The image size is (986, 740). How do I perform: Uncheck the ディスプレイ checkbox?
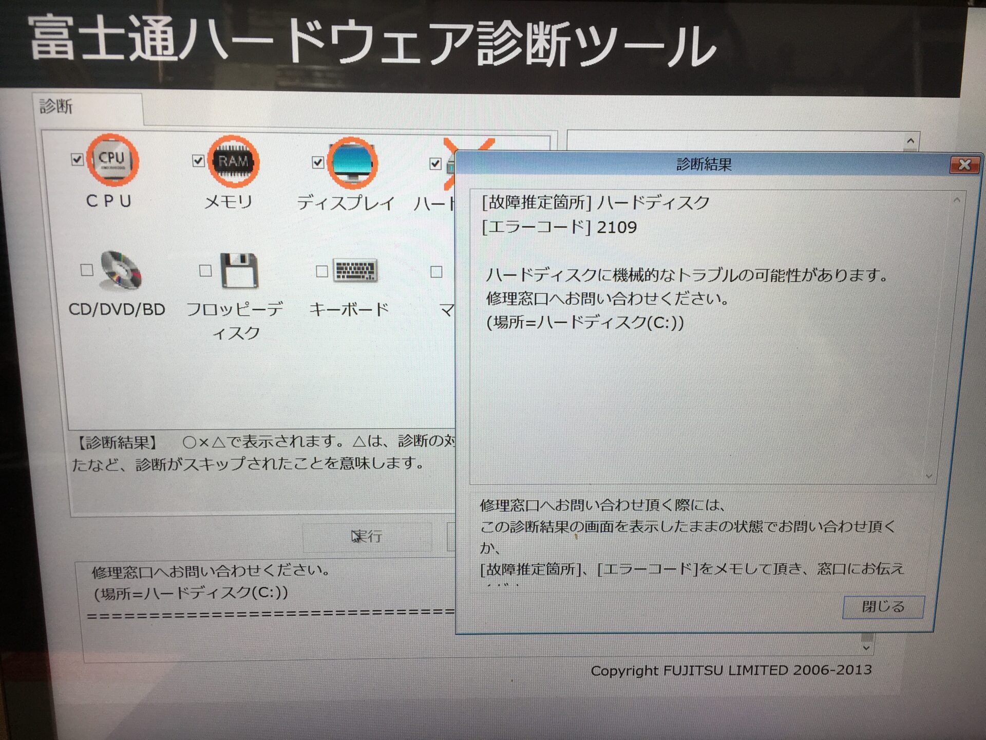tap(318, 162)
